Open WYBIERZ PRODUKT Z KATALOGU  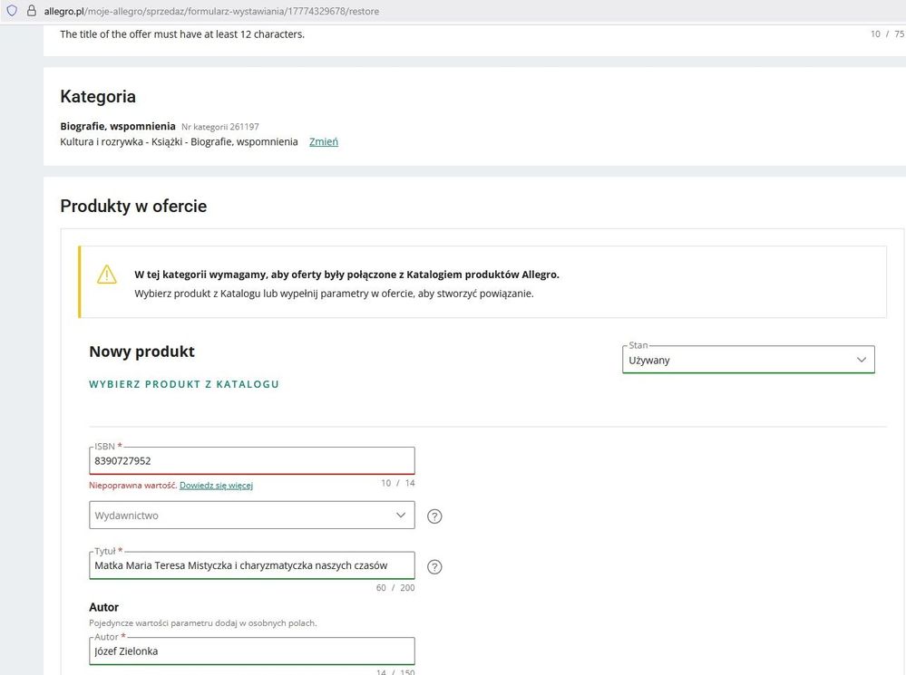click(x=184, y=384)
